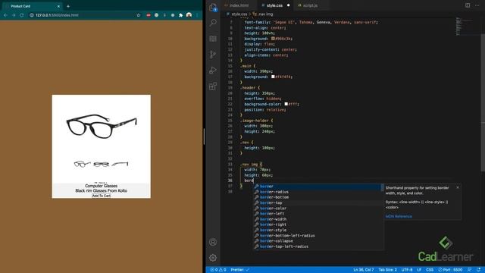The width and height of the screenshot is (485, 273).
Task: Open the editor More Actions menu
Action: pos(477,5)
